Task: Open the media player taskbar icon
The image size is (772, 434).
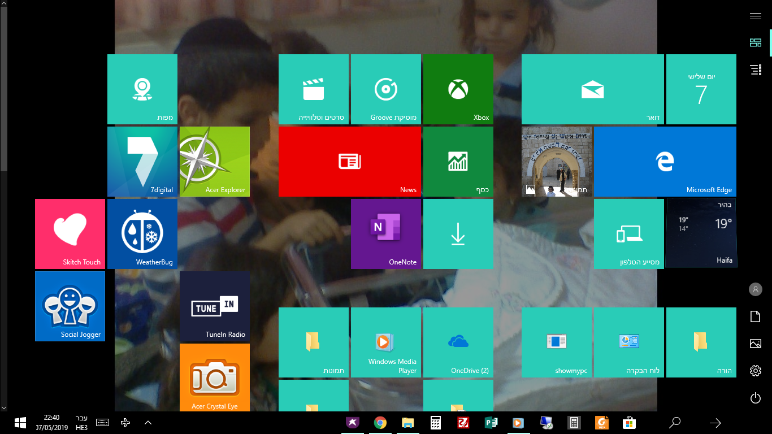Action: click(x=518, y=423)
